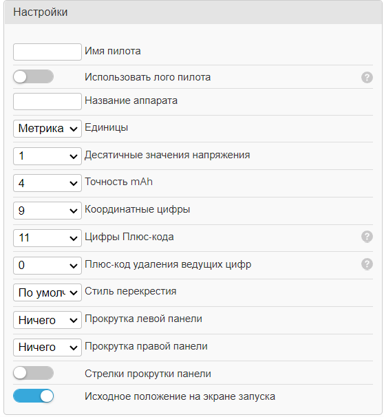Image resolution: width=384 pixels, height=417 pixels.
Task: Enable the Стрелки прокрутки панели switch
Action: click(x=33, y=373)
